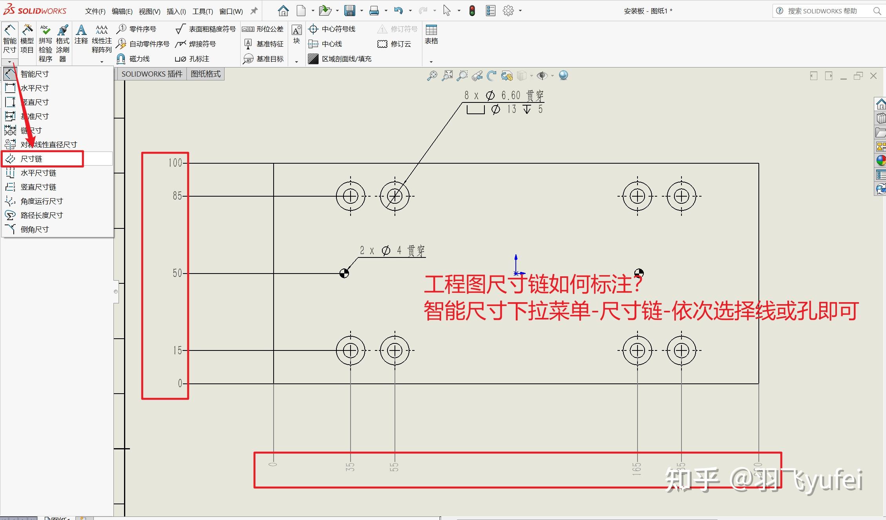Open Options gear icon
The image size is (886, 520).
pyautogui.click(x=508, y=11)
